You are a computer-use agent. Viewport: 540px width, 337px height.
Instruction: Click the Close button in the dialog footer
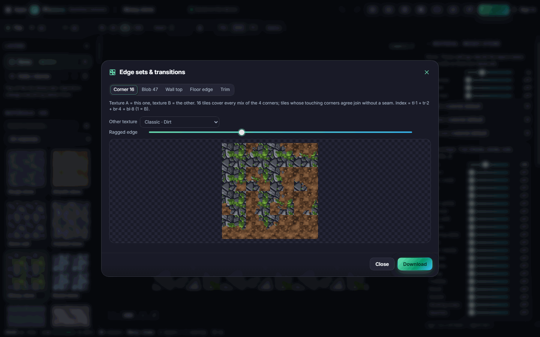pos(382,264)
